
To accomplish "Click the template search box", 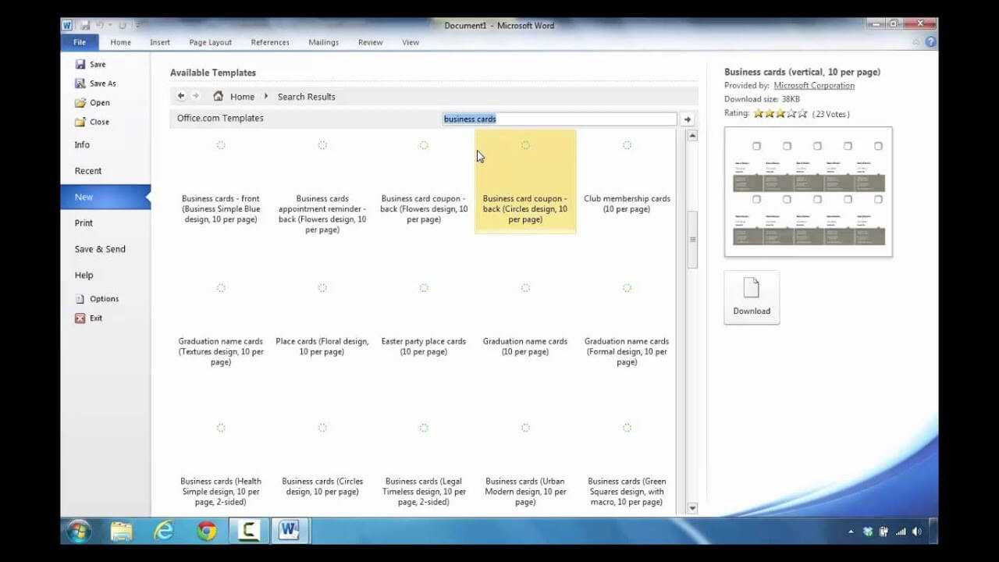I will tap(559, 119).
